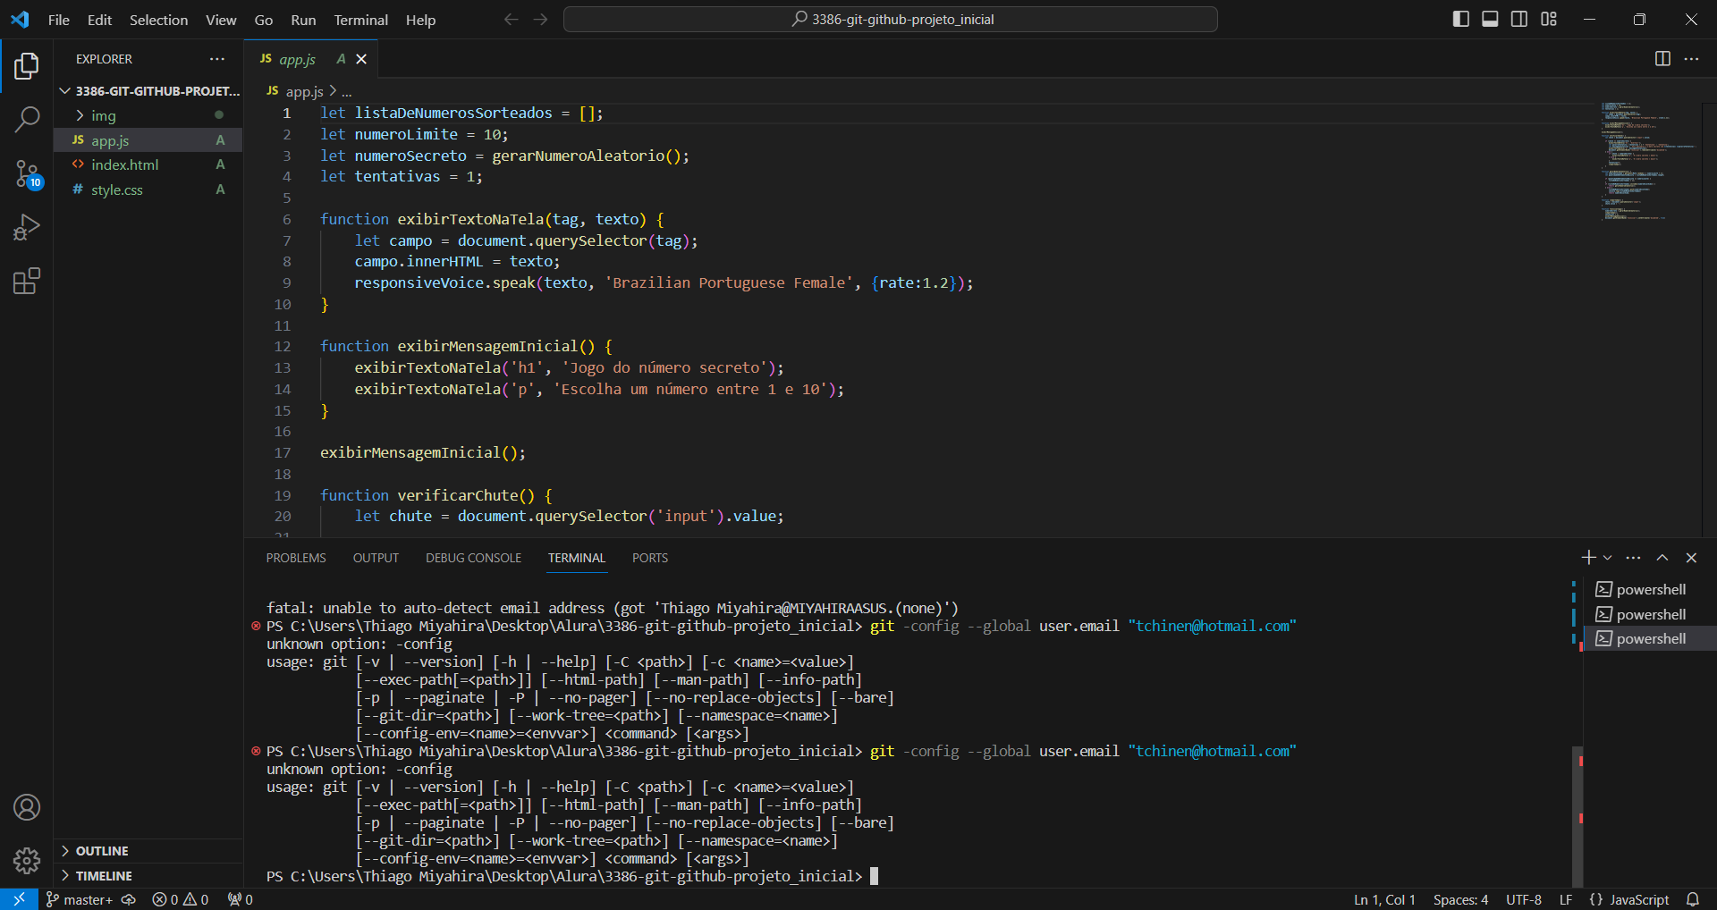The image size is (1717, 910).
Task: Close the terminal panel
Action: [x=1691, y=558]
